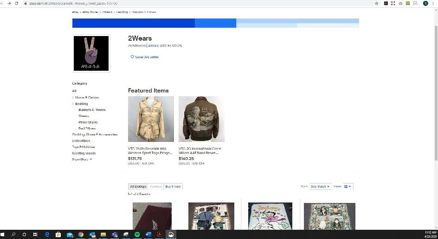Reload the page with the refresh icon
438x239 pixels.
17,3
